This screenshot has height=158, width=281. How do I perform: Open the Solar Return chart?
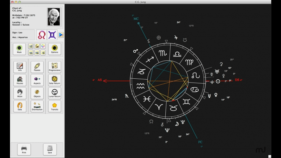[55, 80]
